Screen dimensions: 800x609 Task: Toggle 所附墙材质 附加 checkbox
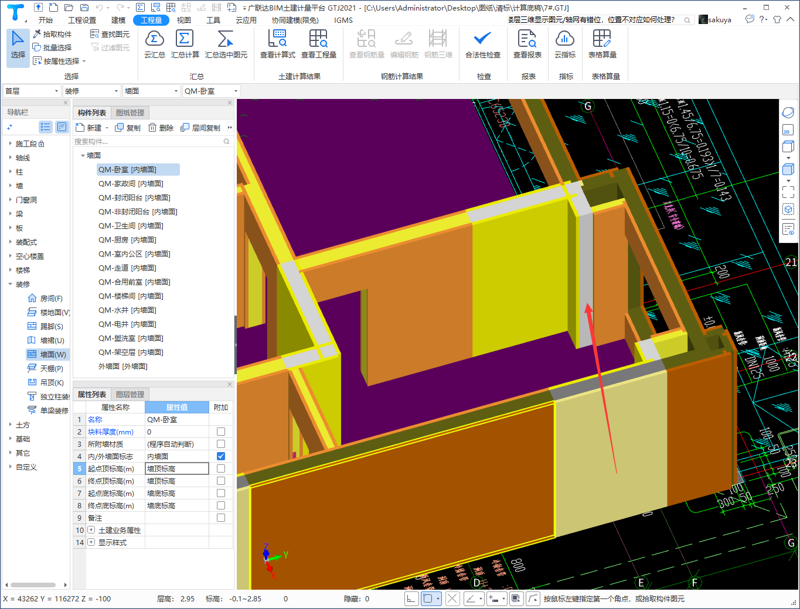coord(221,444)
